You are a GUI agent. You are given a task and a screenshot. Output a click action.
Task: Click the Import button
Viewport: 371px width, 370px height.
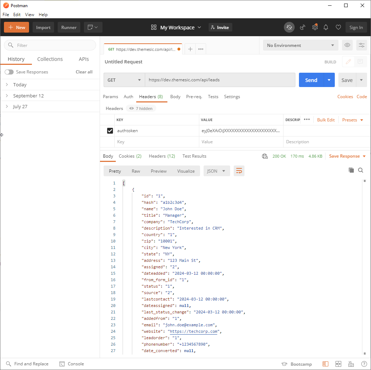(43, 28)
